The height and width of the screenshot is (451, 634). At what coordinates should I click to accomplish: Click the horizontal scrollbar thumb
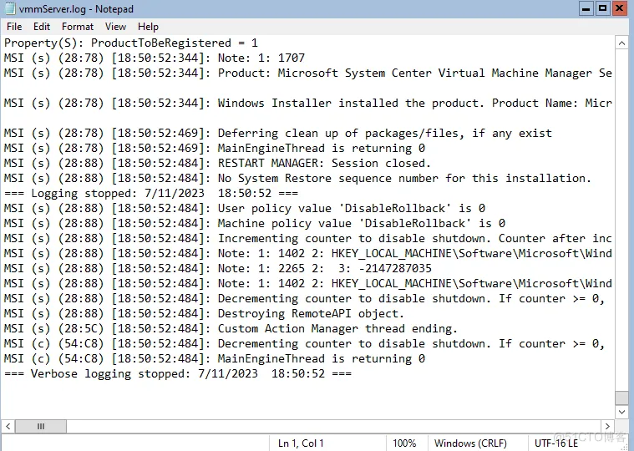click(x=41, y=426)
